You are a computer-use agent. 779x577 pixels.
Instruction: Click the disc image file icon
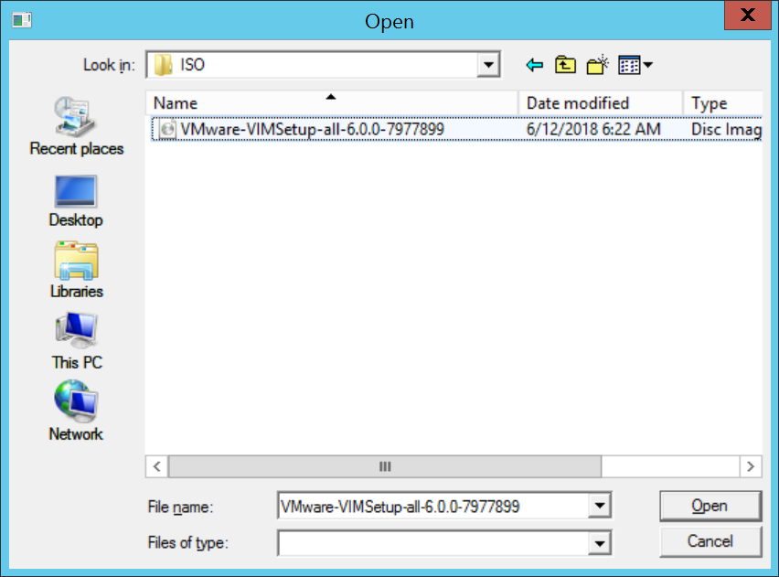[x=167, y=129]
